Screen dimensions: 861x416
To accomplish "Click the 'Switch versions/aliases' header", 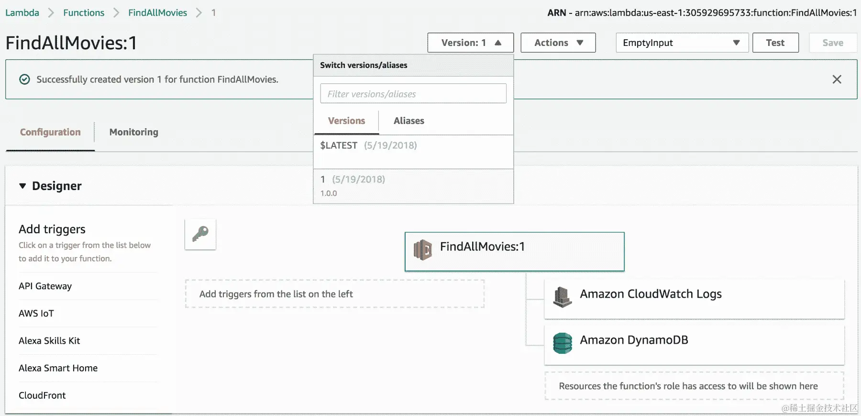I will [x=364, y=65].
